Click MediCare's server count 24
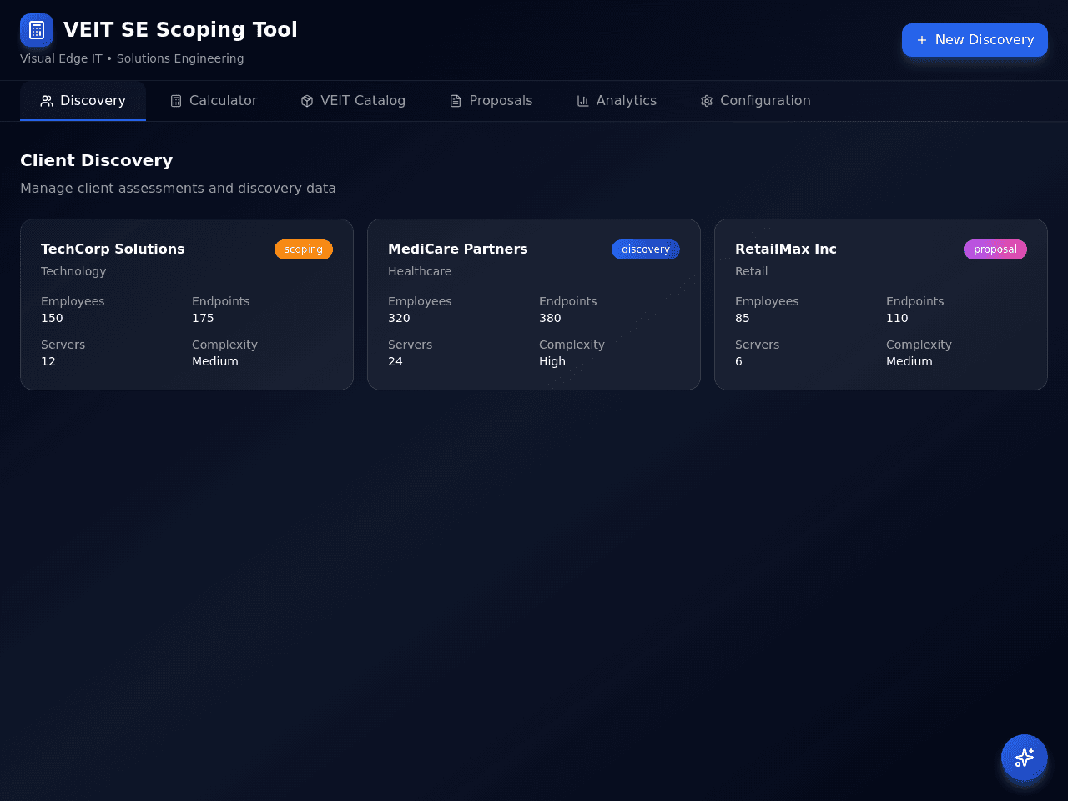Image resolution: width=1068 pixels, height=801 pixels. [x=395, y=361]
